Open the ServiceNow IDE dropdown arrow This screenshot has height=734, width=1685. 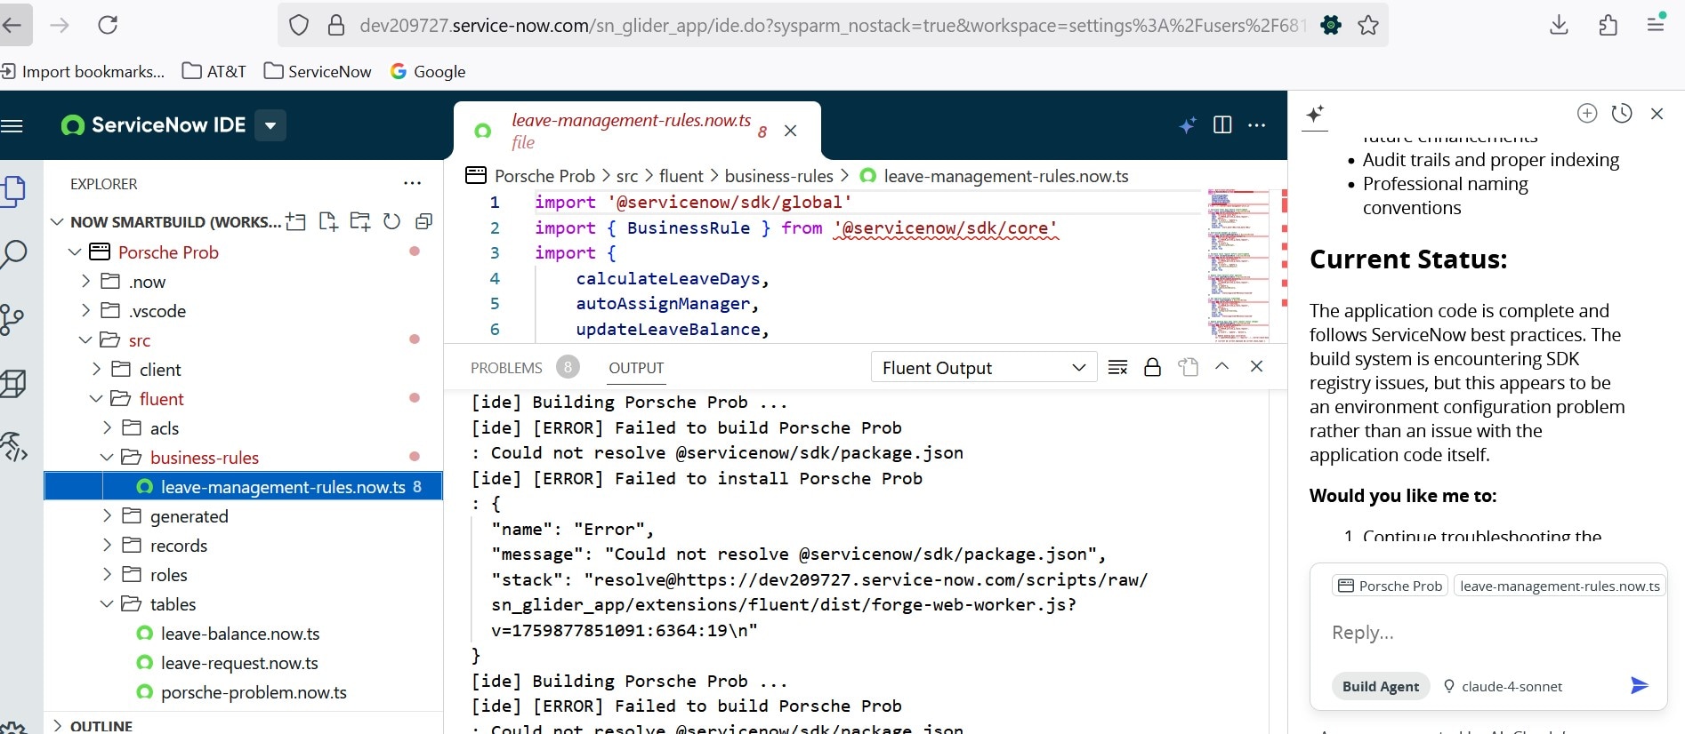coord(270,125)
